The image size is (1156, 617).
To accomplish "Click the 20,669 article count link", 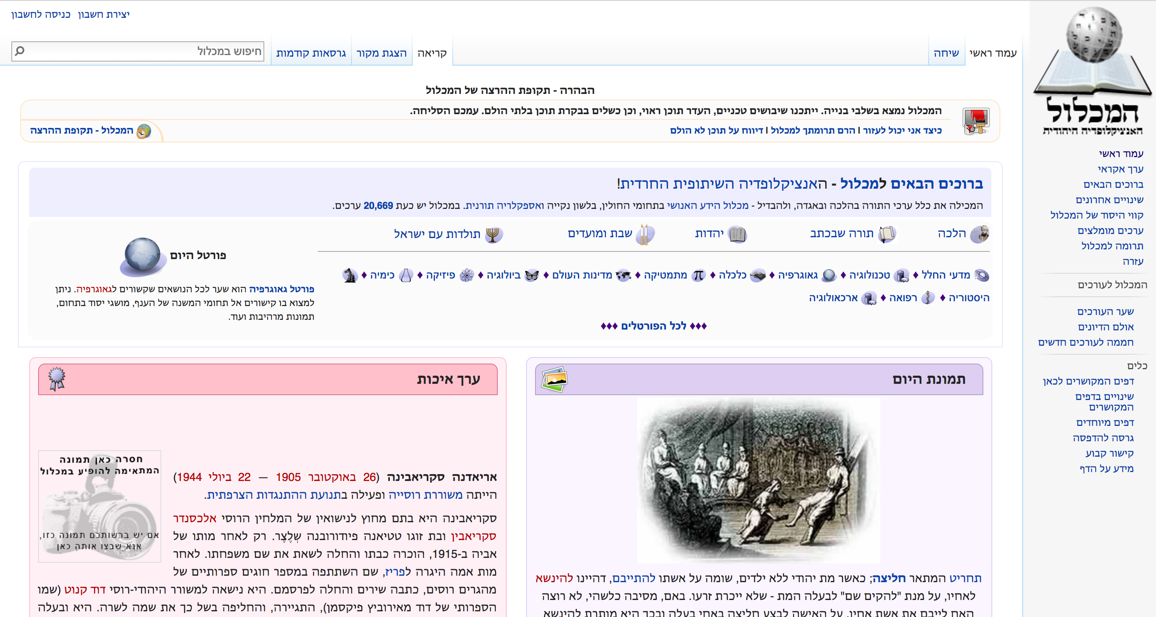I will [x=378, y=206].
